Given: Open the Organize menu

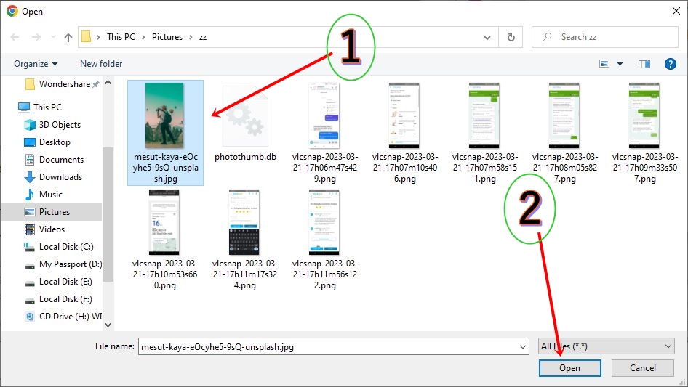Looking at the screenshot, I should [x=36, y=64].
